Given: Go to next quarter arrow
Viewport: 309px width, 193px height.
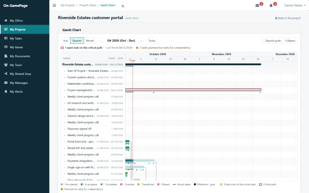Looking at the screenshot, I should click(141, 41).
